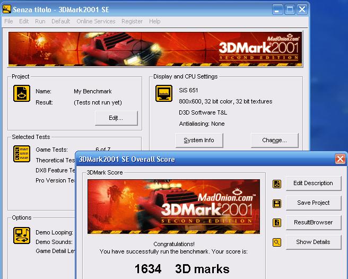Click the 'Demo Looping:' label
Screen dimensions: 348x279
[54, 232]
